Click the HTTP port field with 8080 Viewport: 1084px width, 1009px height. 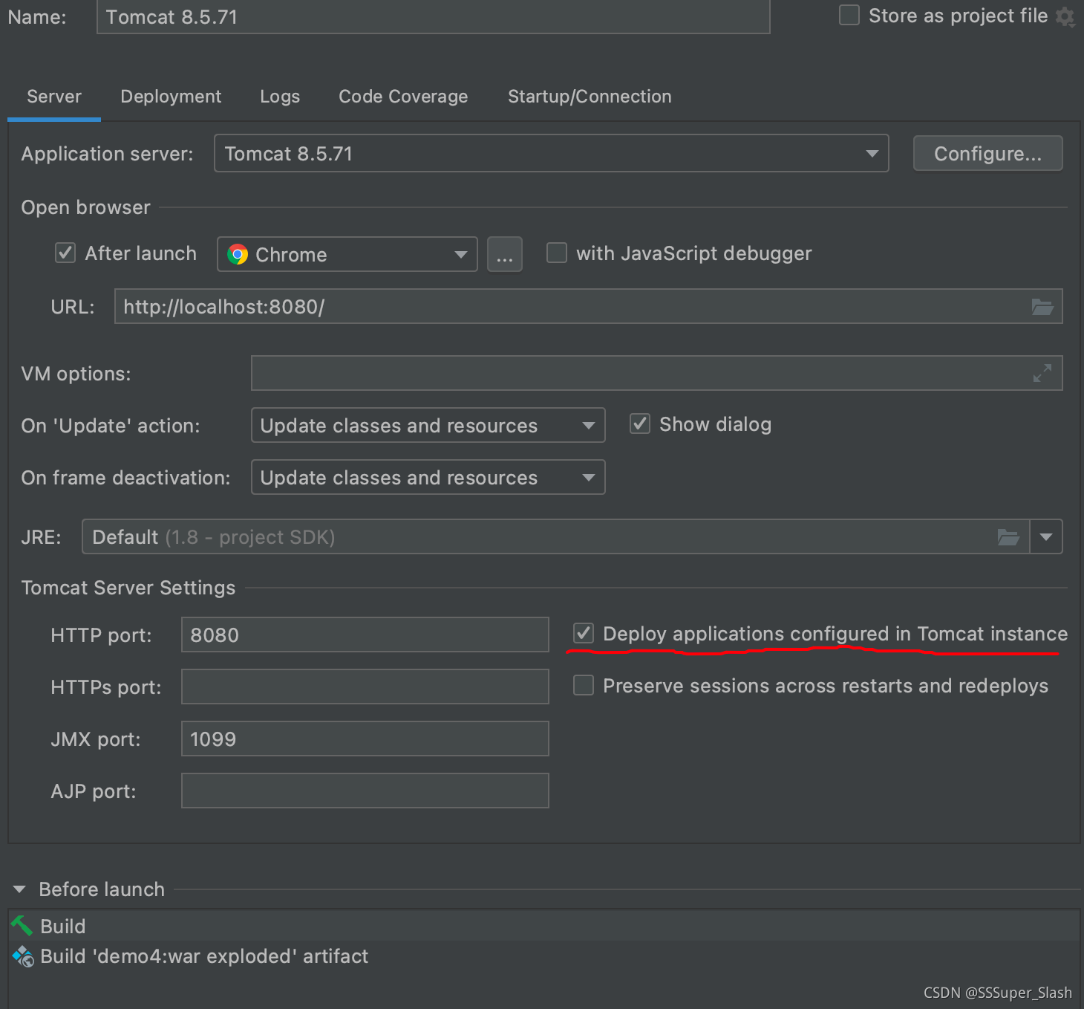[x=365, y=635]
